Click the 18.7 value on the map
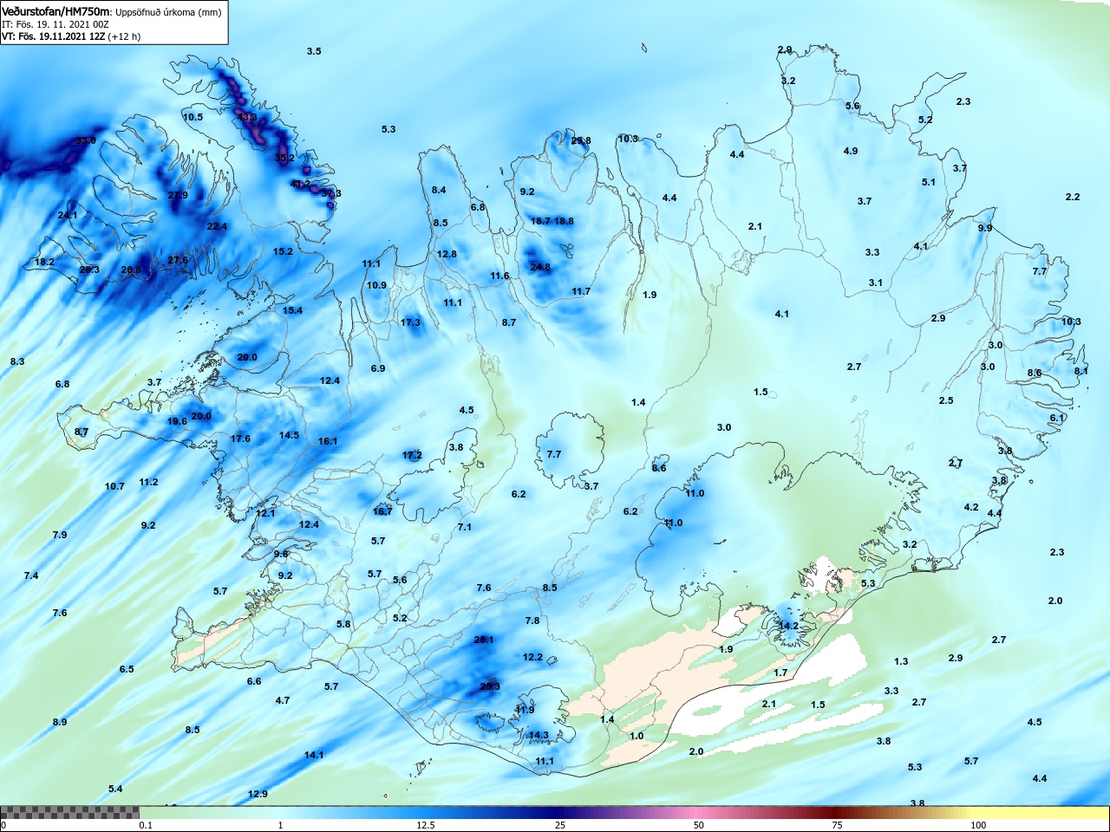 [x=540, y=221]
